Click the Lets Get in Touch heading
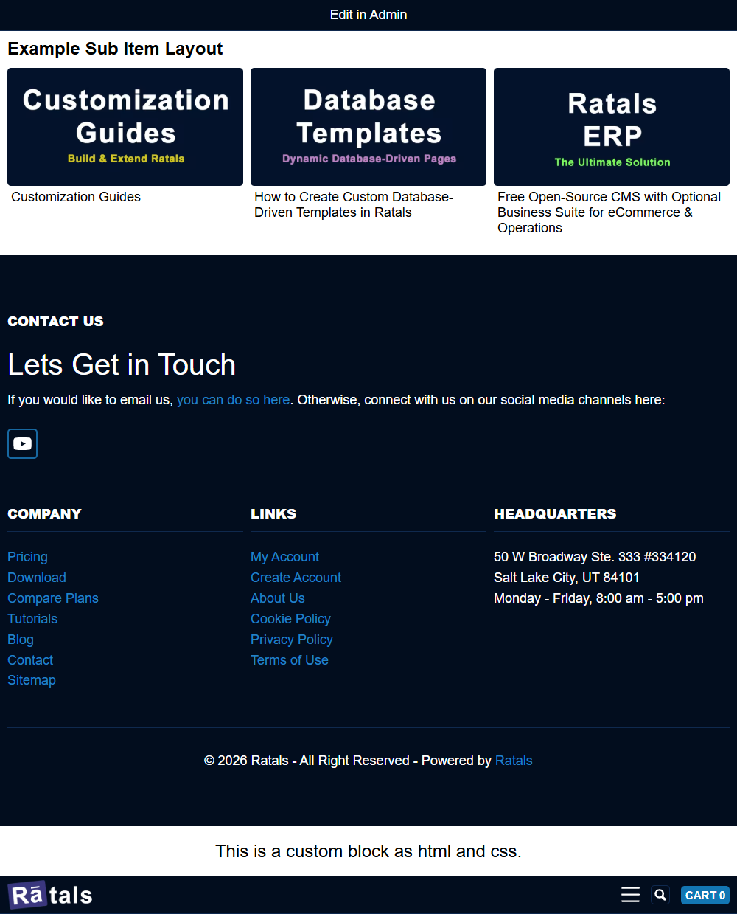Image resolution: width=737 pixels, height=914 pixels. [x=122, y=364]
